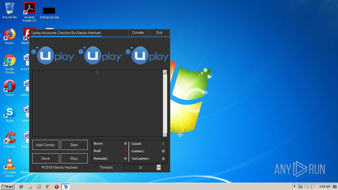This screenshot has height=190, width=338.
Task: Click the Save button
Action: point(45,158)
